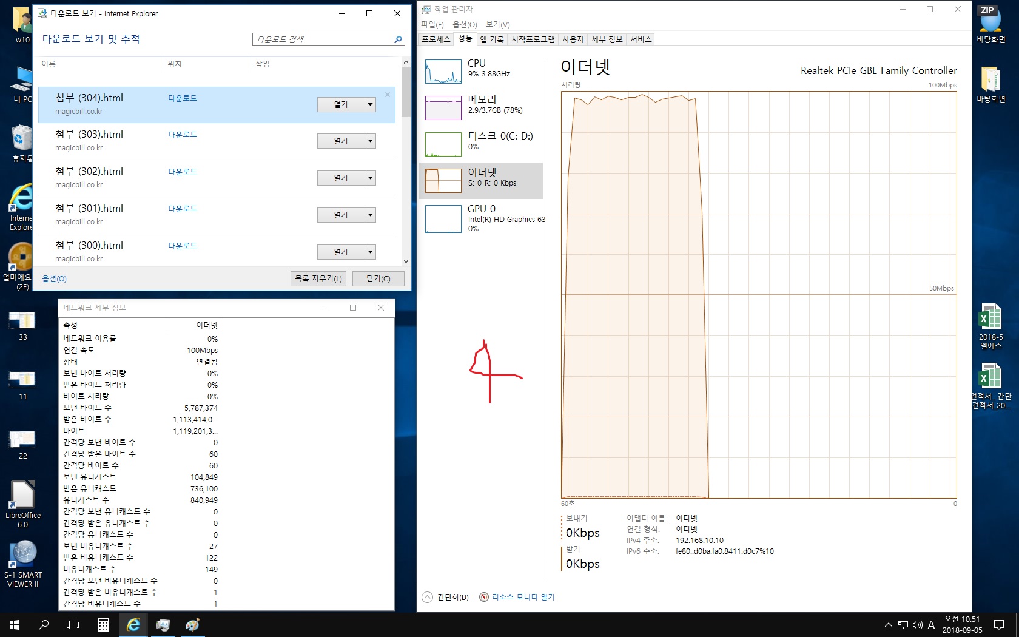
Task: Expand open options for 첨부 (303).html
Action: point(370,141)
